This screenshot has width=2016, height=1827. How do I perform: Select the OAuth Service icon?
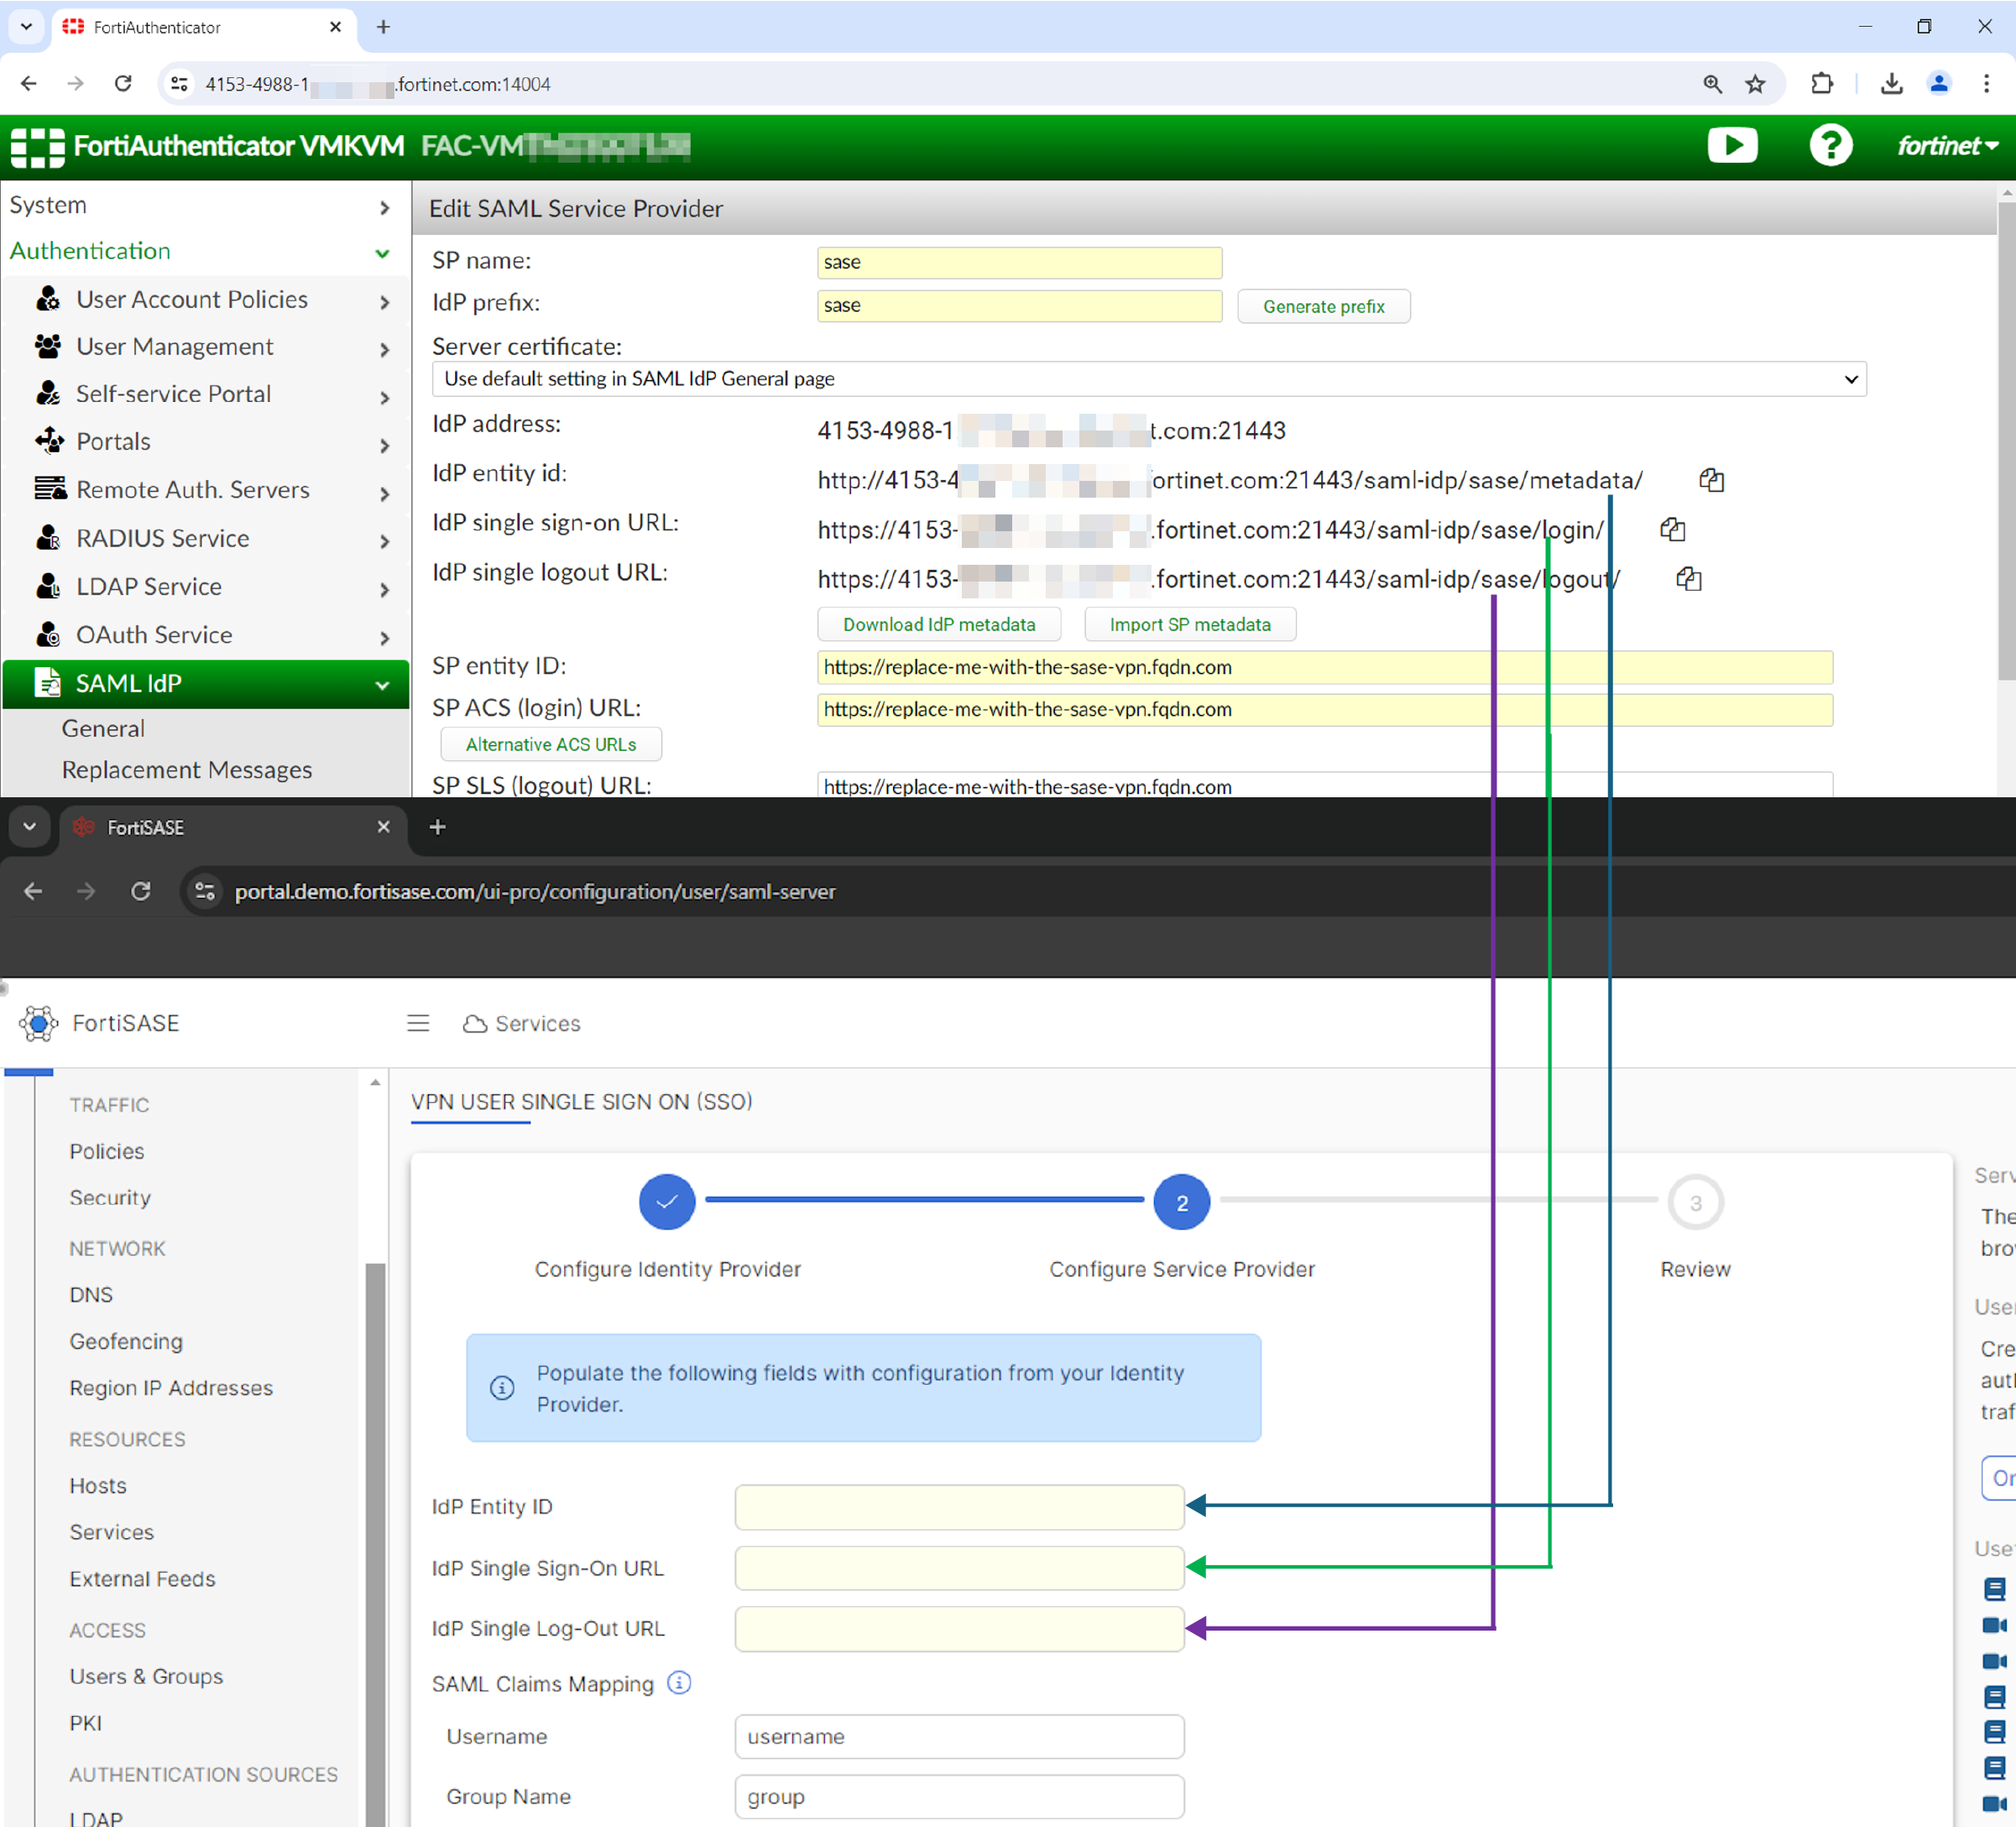click(x=48, y=635)
